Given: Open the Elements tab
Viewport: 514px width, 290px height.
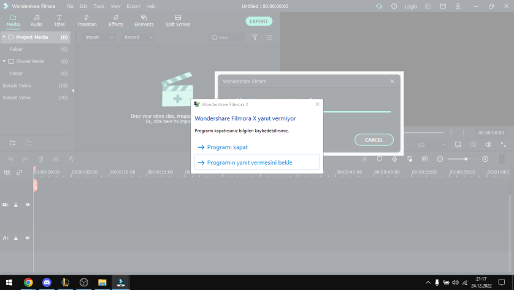Looking at the screenshot, I should click(x=144, y=21).
